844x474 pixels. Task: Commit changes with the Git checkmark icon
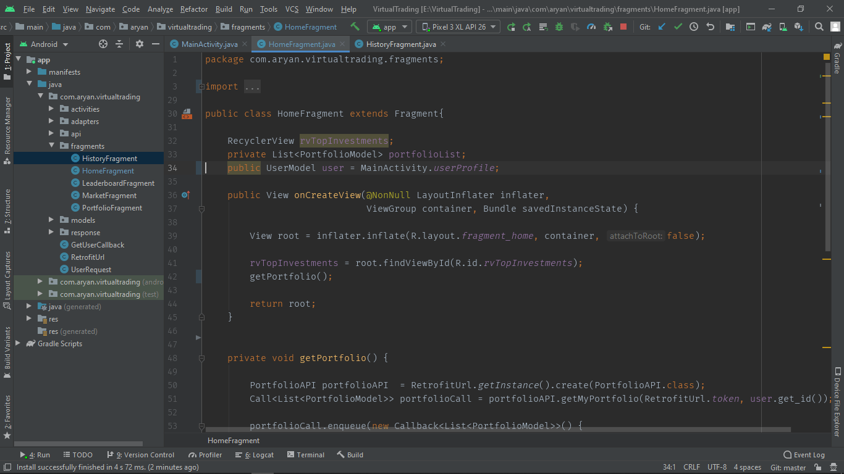(x=678, y=26)
